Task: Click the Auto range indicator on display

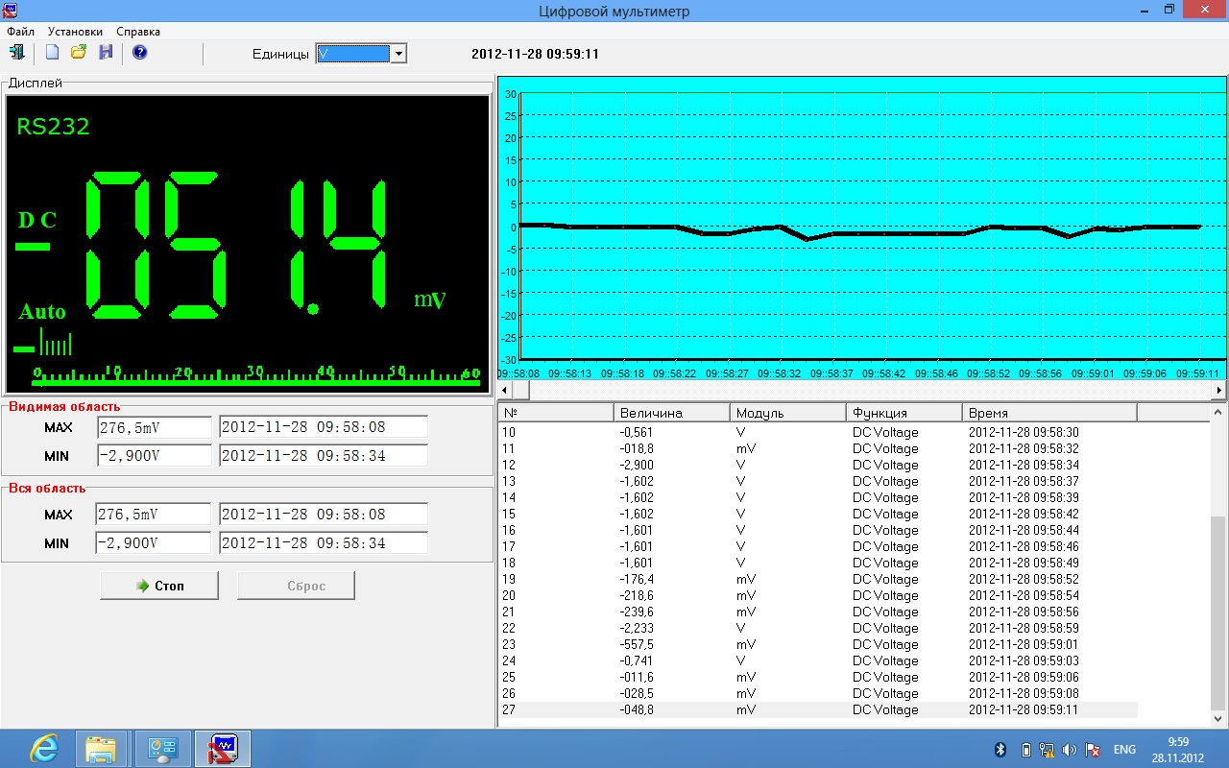Action: tap(42, 312)
